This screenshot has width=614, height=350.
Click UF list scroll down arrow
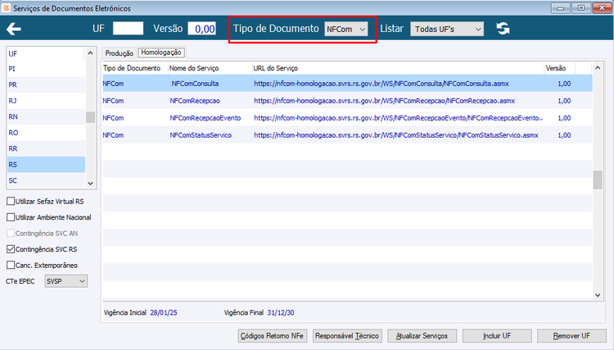[x=90, y=183]
